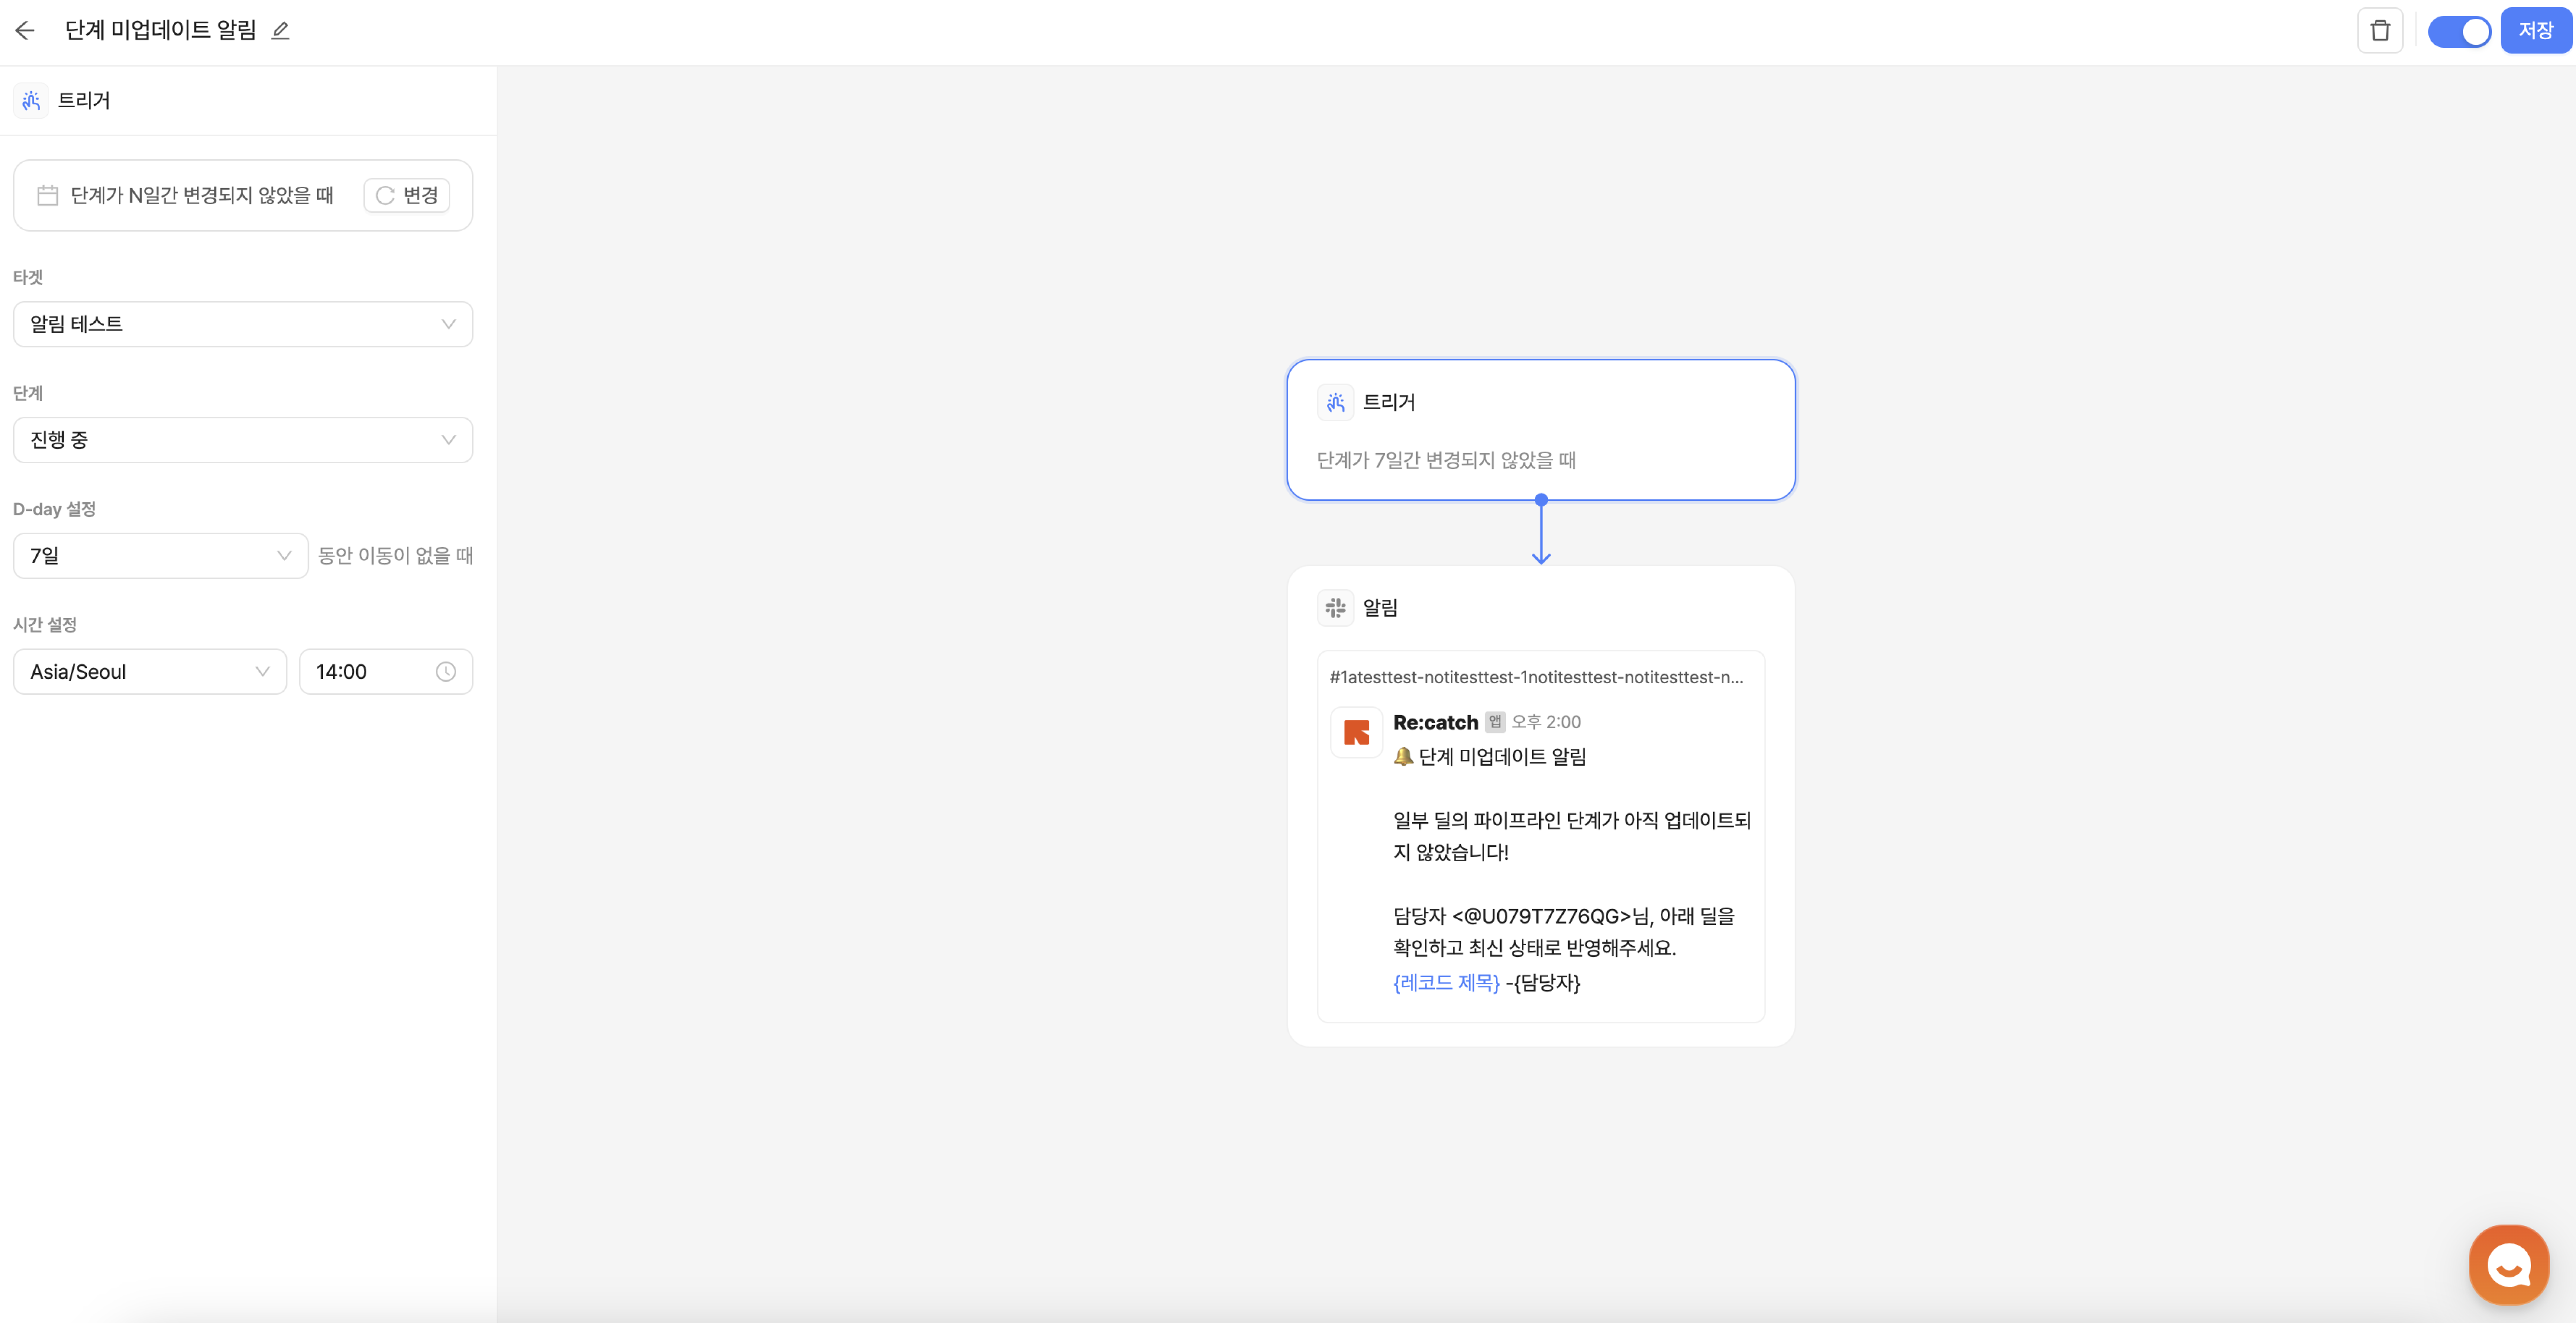Open the Asia/Seoul timezone dropdown

150,672
